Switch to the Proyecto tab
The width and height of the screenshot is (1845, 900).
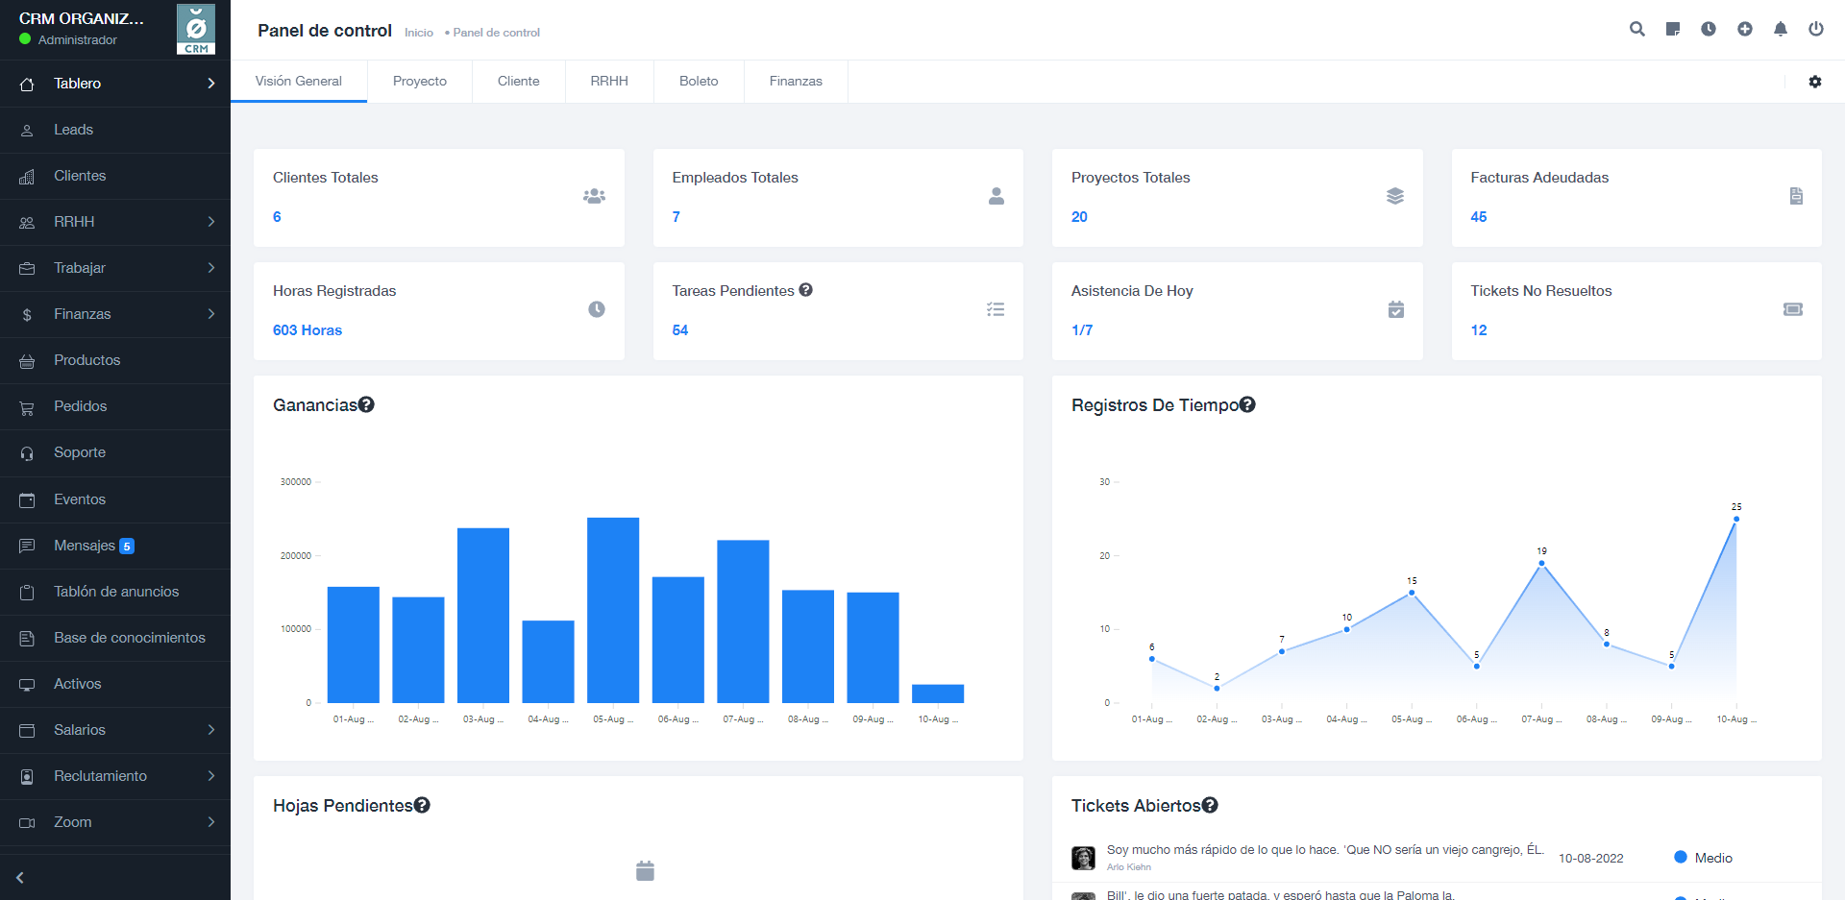[x=419, y=82]
